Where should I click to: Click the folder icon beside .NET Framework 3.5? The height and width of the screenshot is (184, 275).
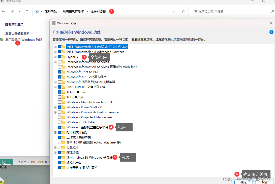point(63,47)
